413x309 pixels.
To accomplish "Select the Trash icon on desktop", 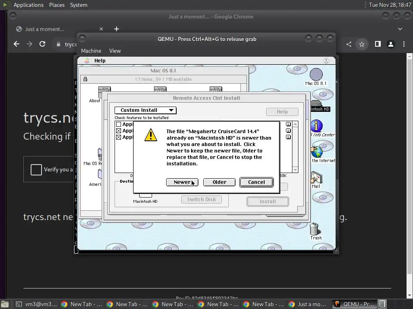I will [x=315, y=231].
